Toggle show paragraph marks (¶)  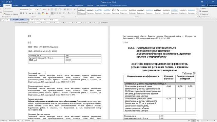[75, 9]
